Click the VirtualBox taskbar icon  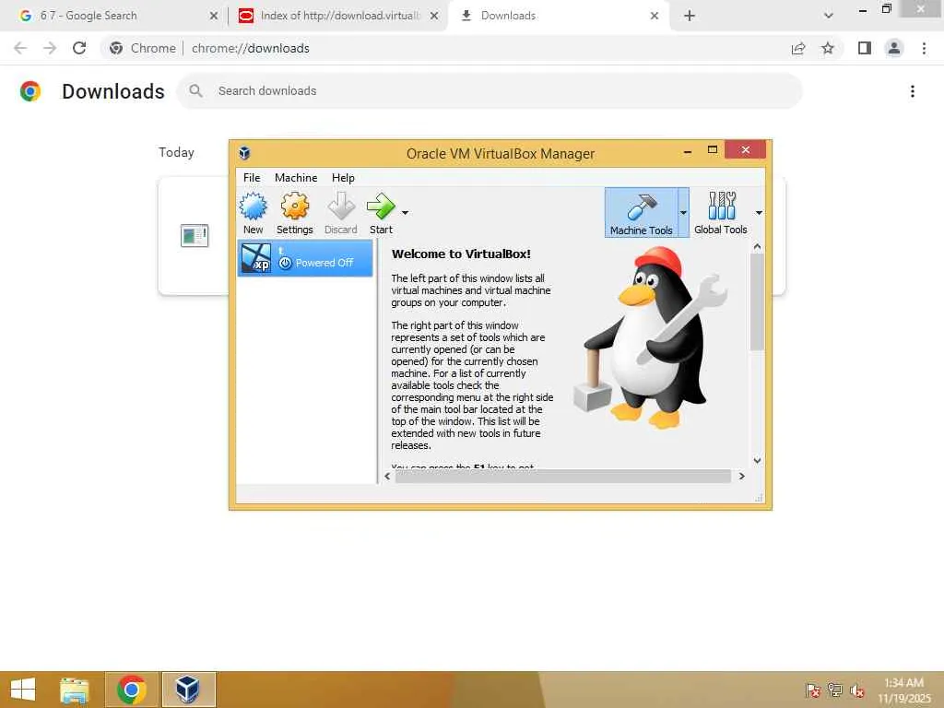(x=188, y=690)
